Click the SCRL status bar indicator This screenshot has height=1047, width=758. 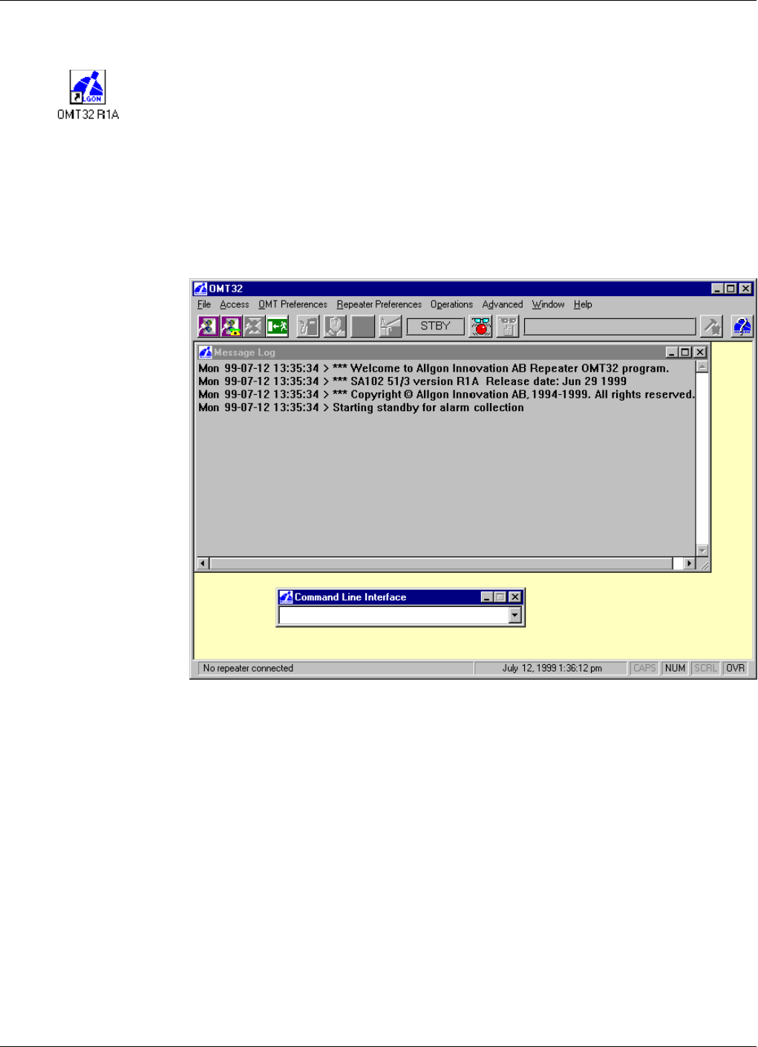(705, 668)
